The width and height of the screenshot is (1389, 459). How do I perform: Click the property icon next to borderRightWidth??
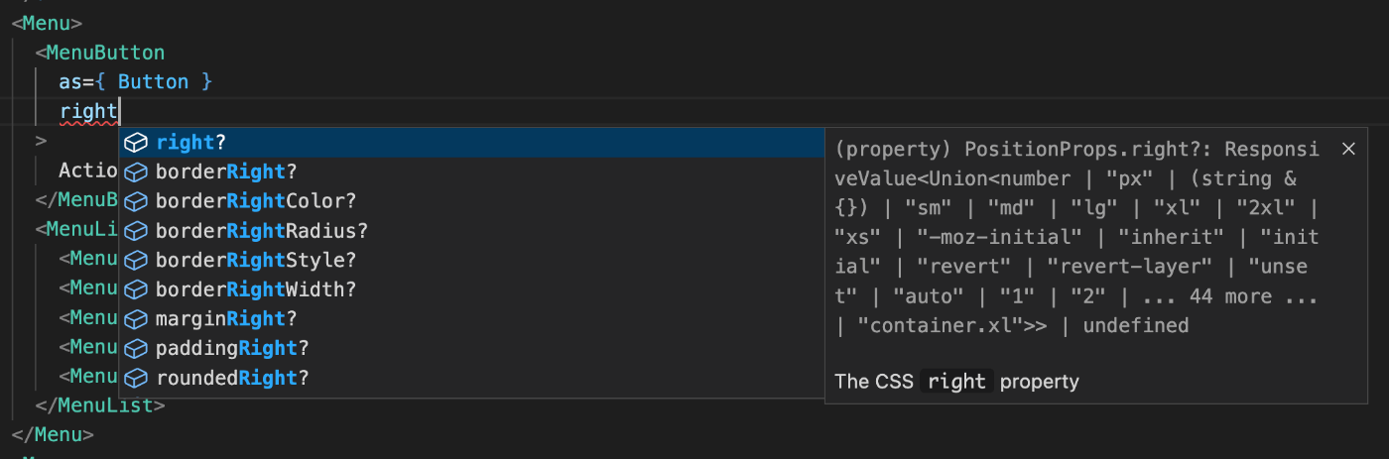(136, 289)
